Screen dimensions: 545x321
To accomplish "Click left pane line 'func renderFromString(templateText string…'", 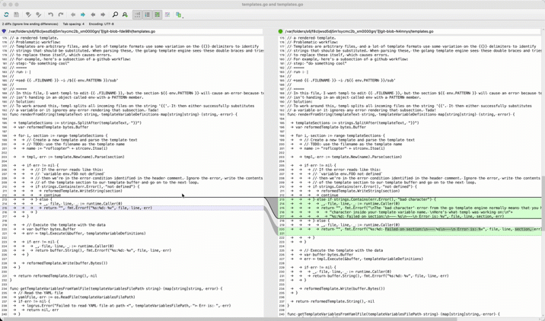I will pyautogui.click(x=123, y=114).
